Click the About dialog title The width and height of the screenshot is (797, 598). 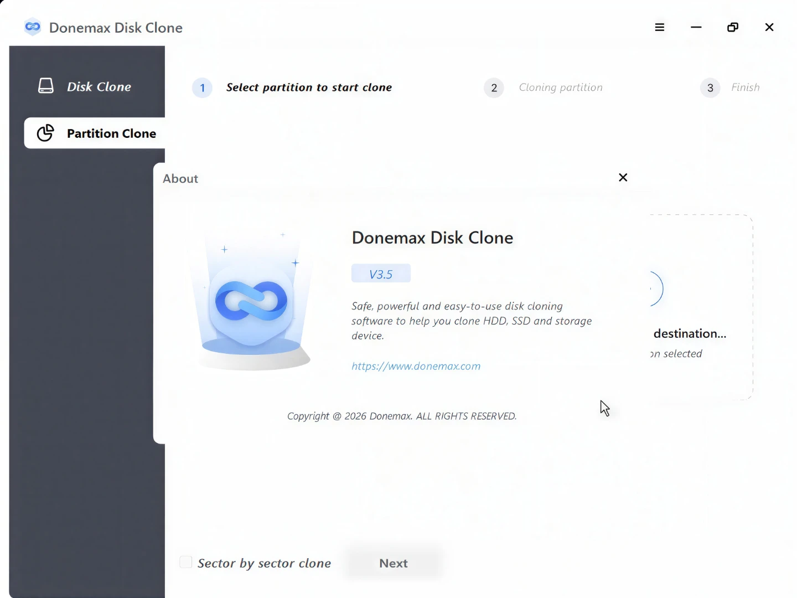pyautogui.click(x=180, y=178)
